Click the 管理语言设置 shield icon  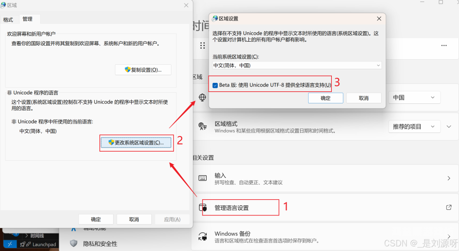[203, 207]
